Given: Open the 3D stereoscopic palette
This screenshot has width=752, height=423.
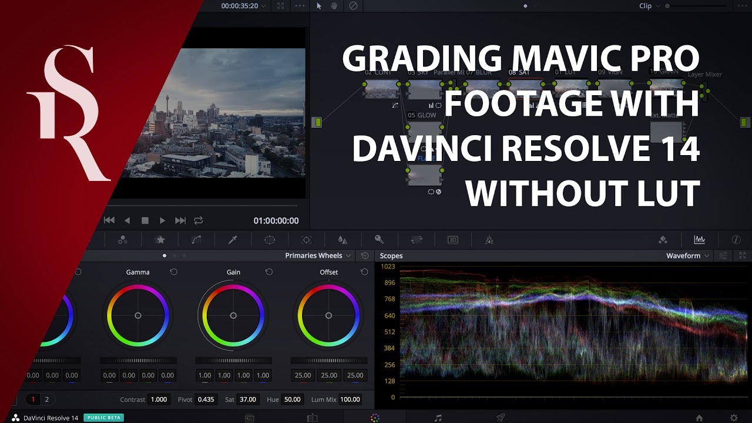Looking at the screenshot, I should pyautogui.click(x=452, y=240).
